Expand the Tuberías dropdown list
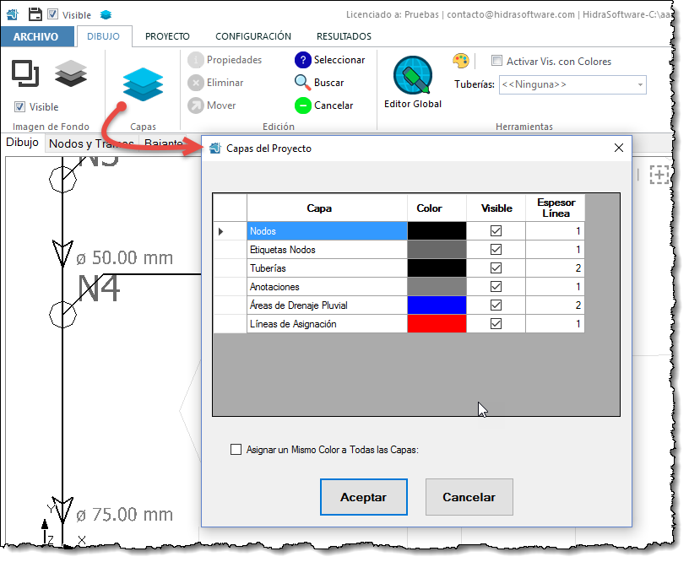Viewport: 689px width, 562px height. 640,84
